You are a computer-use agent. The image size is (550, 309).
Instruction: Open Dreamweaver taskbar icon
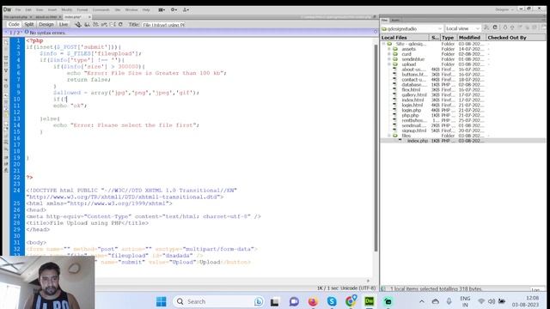coord(370,301)
